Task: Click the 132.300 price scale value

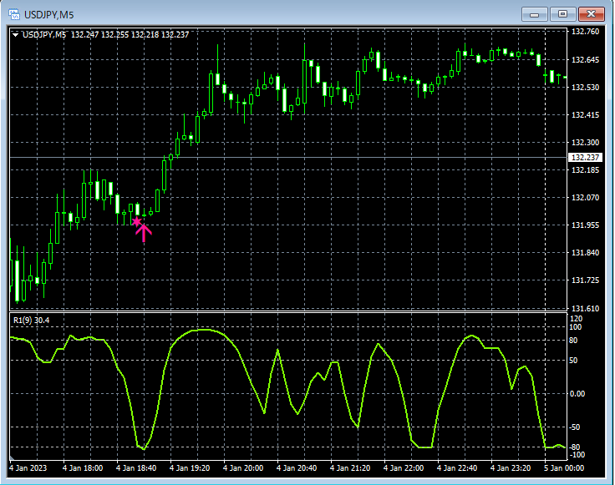Action: pos(585,143)
